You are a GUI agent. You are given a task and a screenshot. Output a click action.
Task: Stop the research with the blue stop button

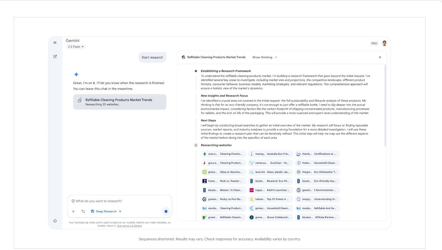(166, 212)
